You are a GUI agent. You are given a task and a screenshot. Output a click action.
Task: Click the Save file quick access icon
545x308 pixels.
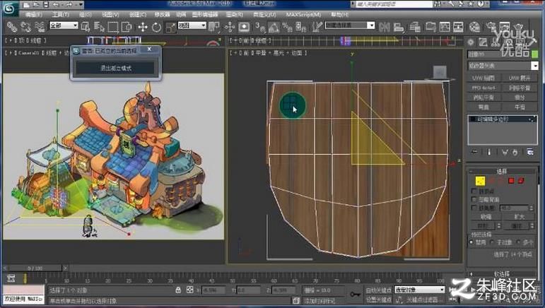tap(45, 5)
